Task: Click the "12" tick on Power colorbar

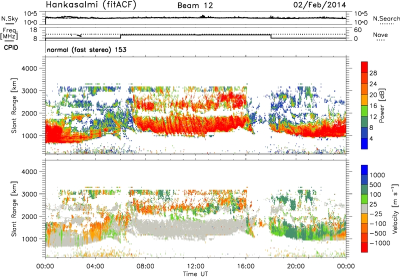Action: [373, 117]
